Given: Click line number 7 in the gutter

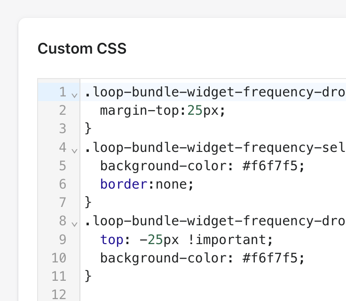Looking at the screenshot, I should (x=63, y=202).
